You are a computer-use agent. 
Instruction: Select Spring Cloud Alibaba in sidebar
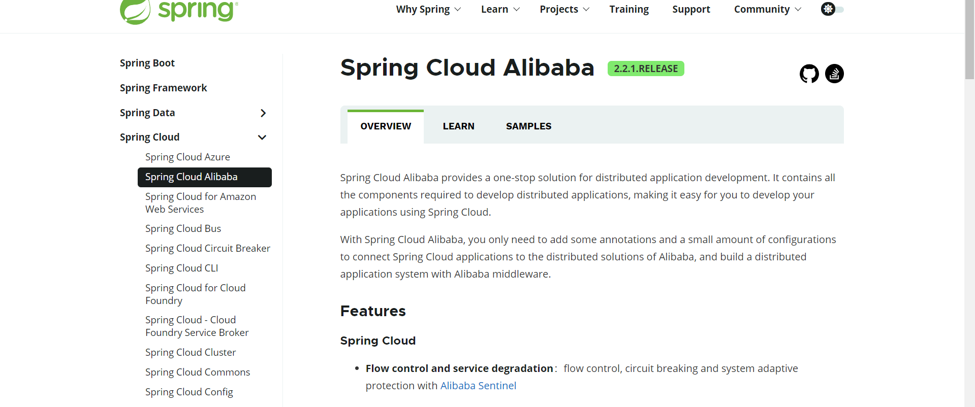click(205, 177)
